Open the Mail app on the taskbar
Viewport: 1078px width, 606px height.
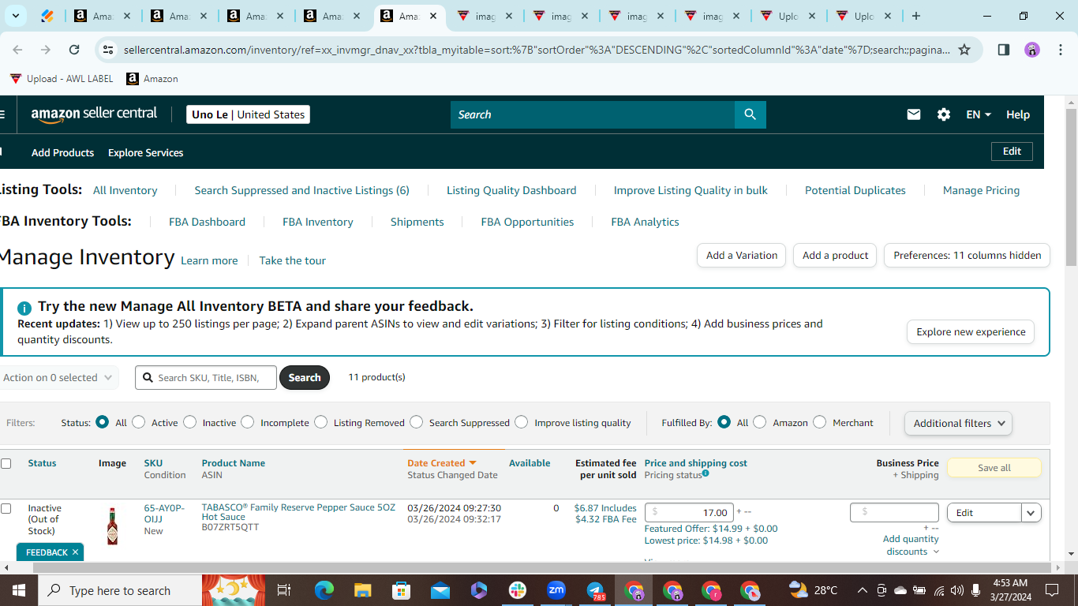pyautogui.click(x=440, y=590)
